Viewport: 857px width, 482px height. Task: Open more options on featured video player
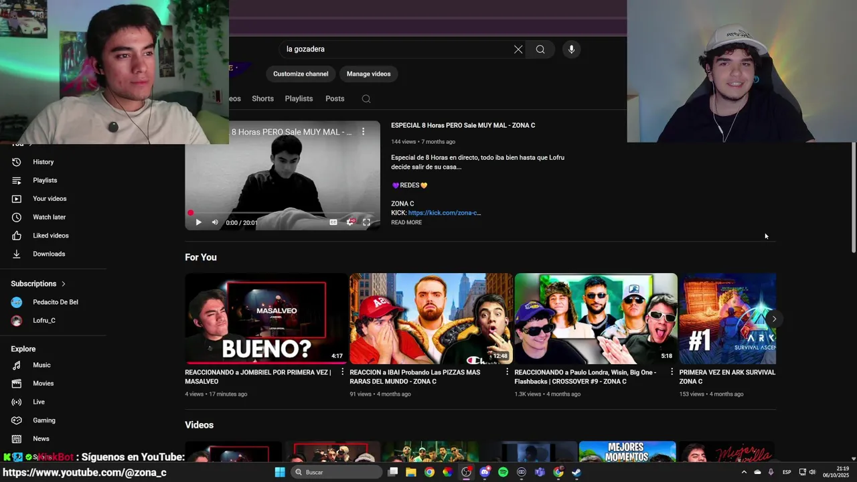click(364, 132)
